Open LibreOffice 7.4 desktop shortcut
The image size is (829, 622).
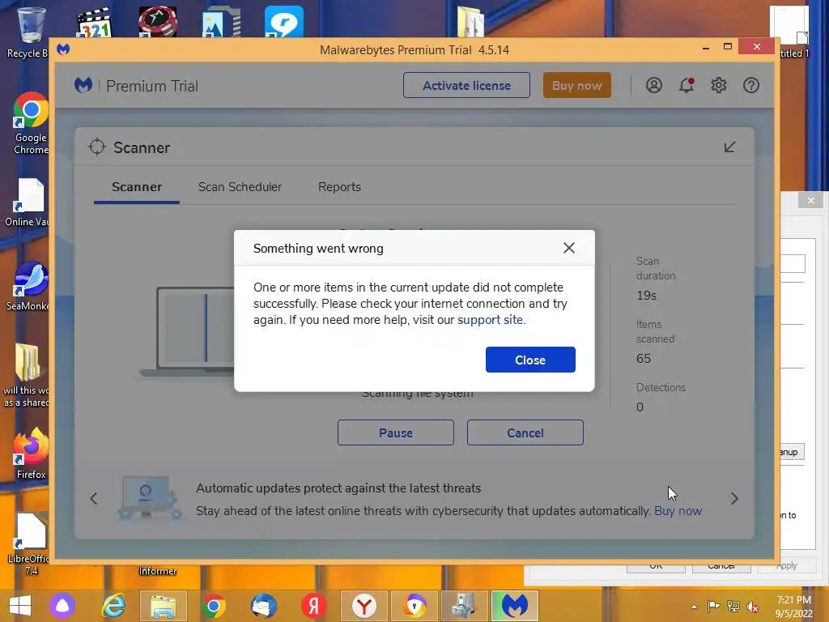click(30, 543)
